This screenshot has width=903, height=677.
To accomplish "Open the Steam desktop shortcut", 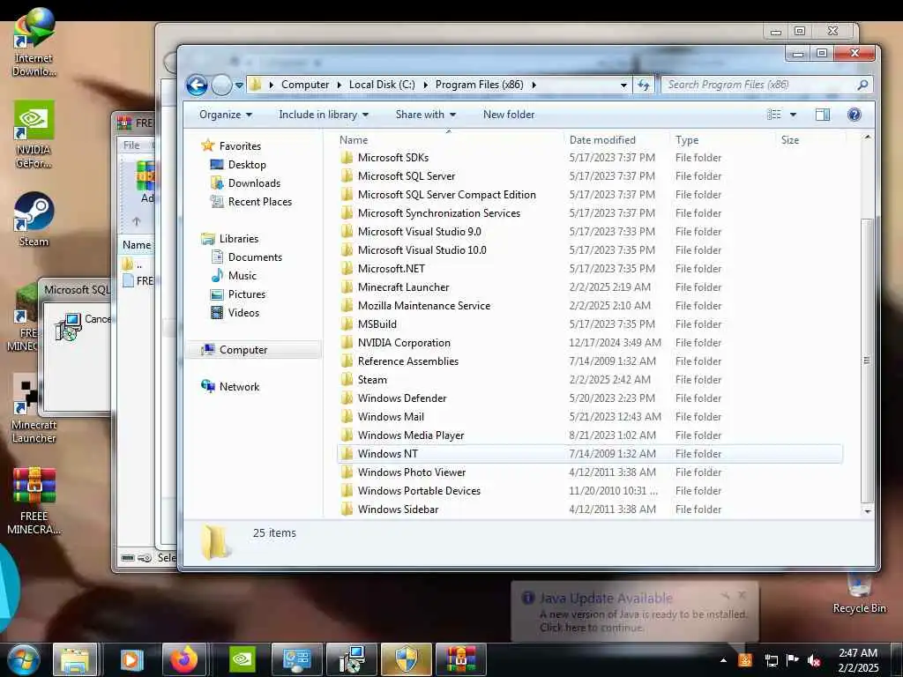I will [34, 219].
